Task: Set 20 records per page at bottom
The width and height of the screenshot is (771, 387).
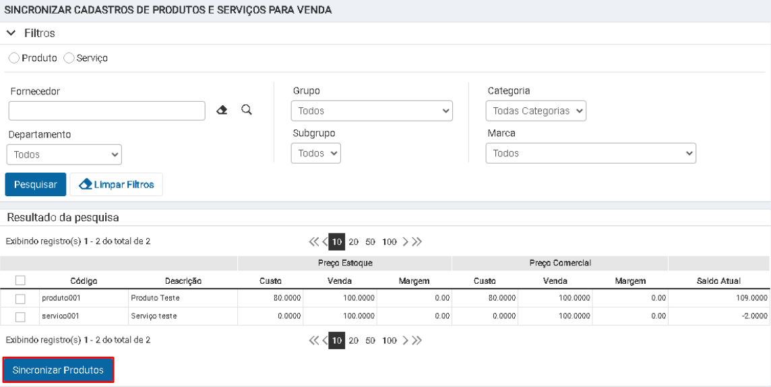Action: (x=354, y=340)
